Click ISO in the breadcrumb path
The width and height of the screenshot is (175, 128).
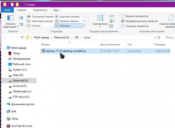point(77,37)
